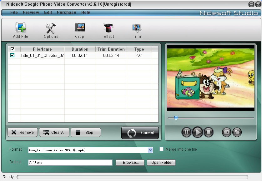Open the Trim tool icon
Viewport: 262px width, 181px height.
pos(137,28)
